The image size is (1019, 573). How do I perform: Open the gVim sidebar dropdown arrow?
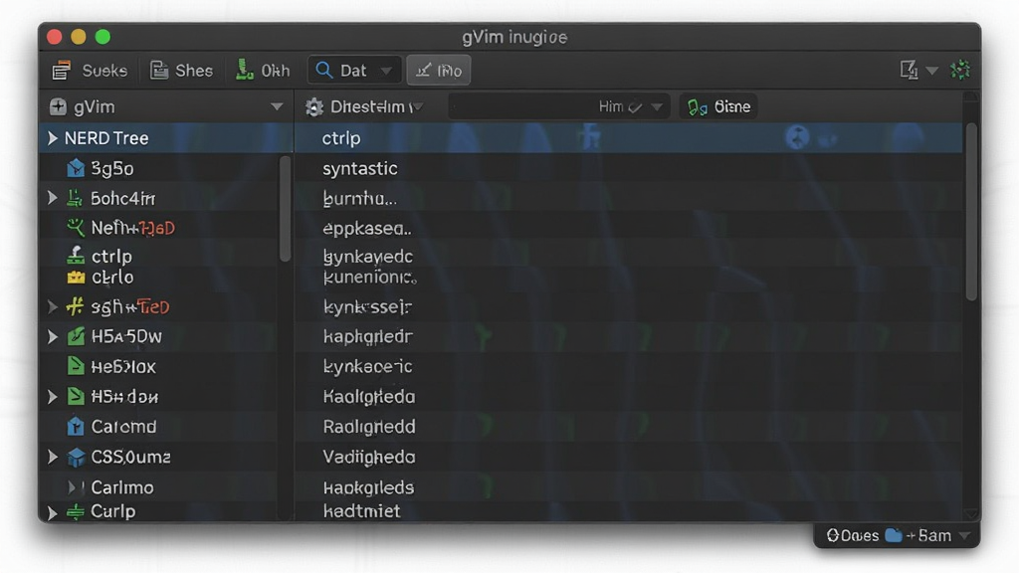point(277,106)
